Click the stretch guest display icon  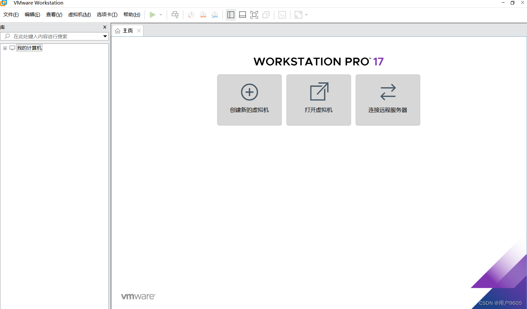click(x=298, y=15)
